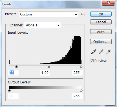
Task: Select the gray point eyedropper
Action: click(x=101, y=52)
